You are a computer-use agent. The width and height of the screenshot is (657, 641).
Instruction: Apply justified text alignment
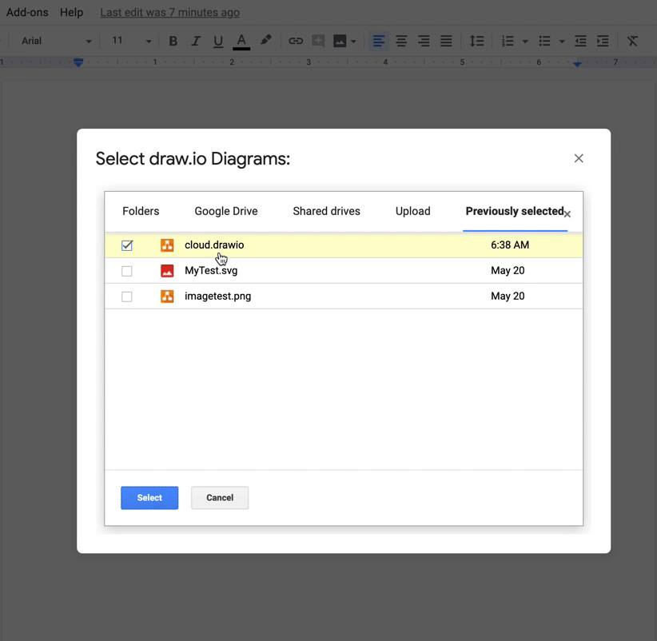[x=446, y=41]
